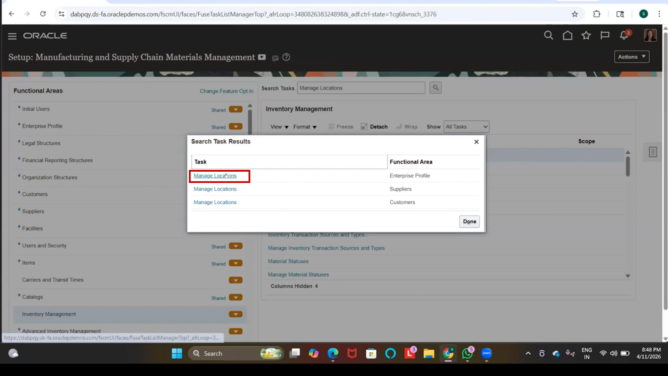The width and height of the screenshot is (668, 376).
Task: Click Done in results dialog
Action: click(x=469, y=221)
